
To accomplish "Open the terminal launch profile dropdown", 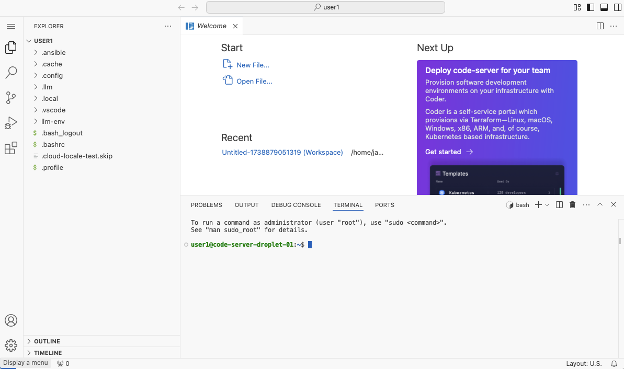I will [x=547, y=205].
